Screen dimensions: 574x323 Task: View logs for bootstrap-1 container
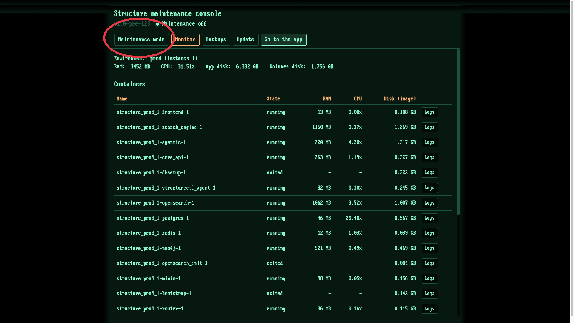pyautogui.click(x=429, y=294)
